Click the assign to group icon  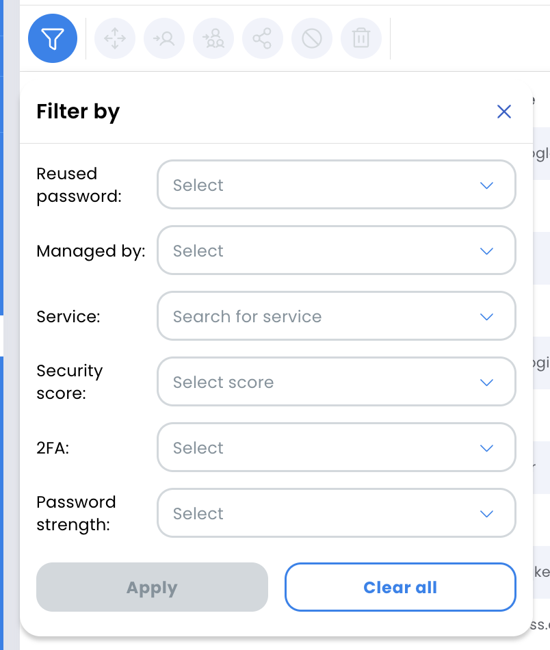(213, 38)
